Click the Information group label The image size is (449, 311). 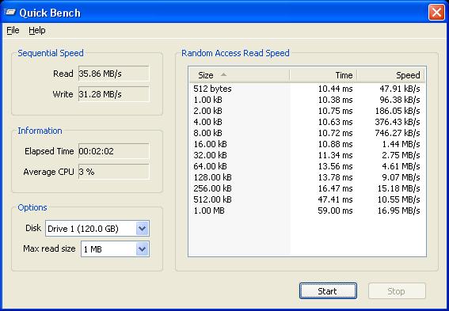point(40,131)
